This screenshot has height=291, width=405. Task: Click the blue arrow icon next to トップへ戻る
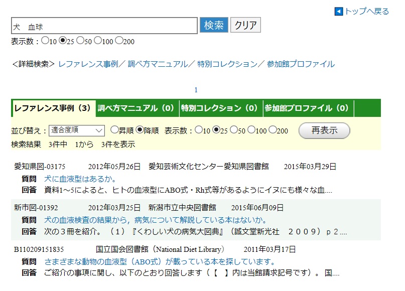click(x=338, y=12)
